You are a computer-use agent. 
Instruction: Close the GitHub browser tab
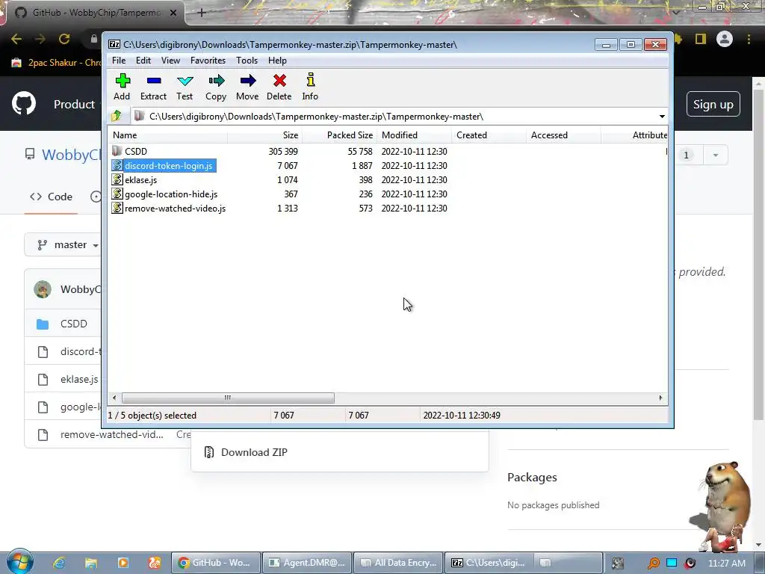(173, 13)
